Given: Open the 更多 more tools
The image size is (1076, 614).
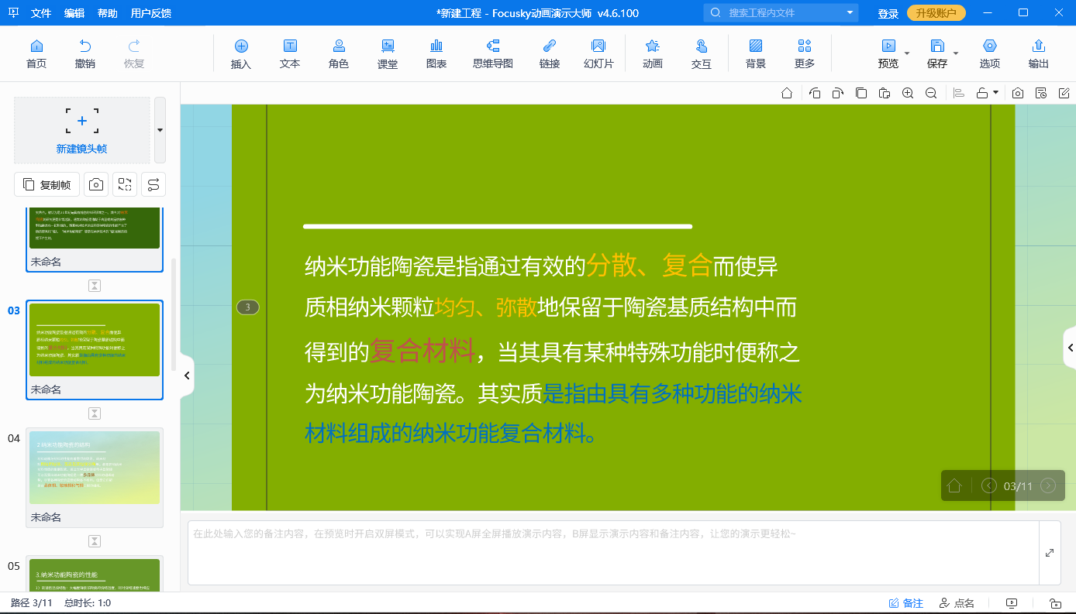Looking at the screenshot, I should [805, 54].
